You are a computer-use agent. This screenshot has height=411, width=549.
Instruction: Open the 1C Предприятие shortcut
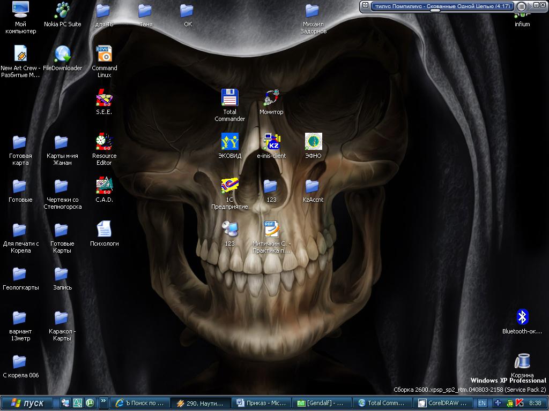click(229, 186)
